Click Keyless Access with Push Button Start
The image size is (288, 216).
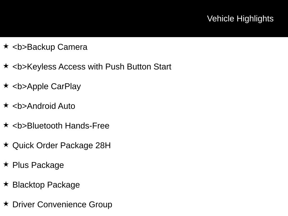click(92, 67)
